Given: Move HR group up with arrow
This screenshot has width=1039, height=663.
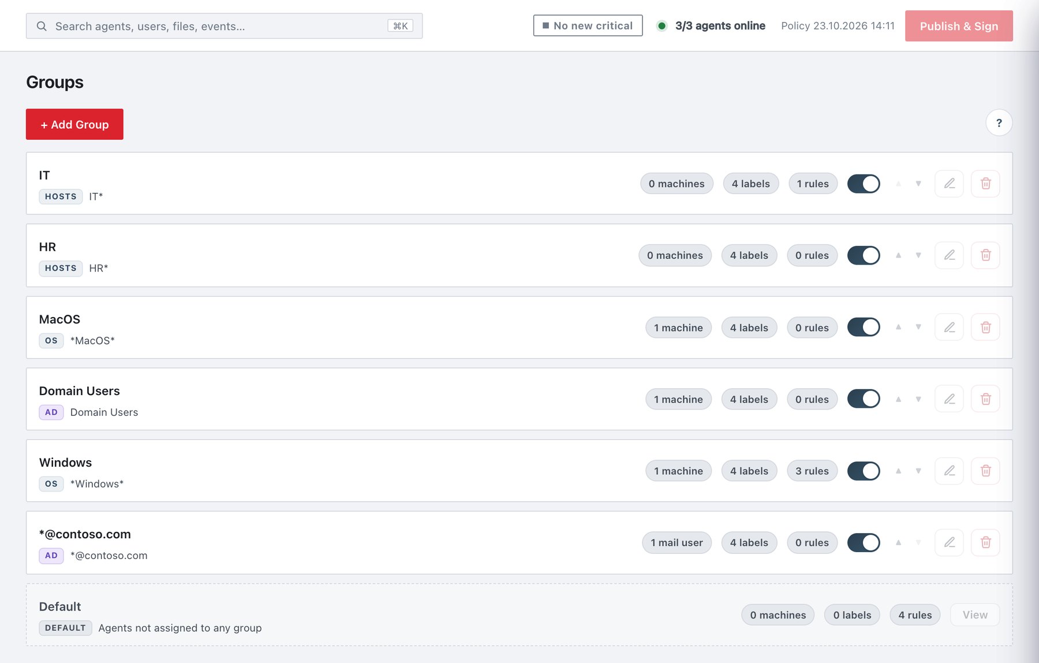Looking at the screenshot, I should coord(898,255).
